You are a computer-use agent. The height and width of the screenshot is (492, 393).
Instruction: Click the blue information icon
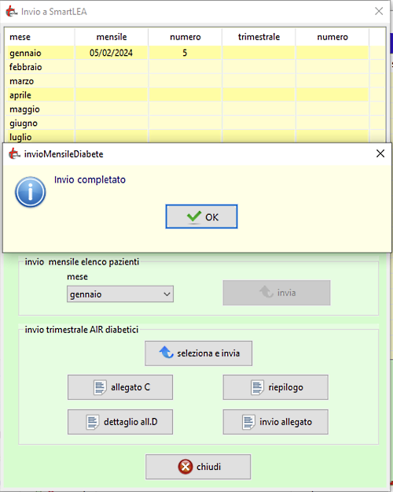31,192
